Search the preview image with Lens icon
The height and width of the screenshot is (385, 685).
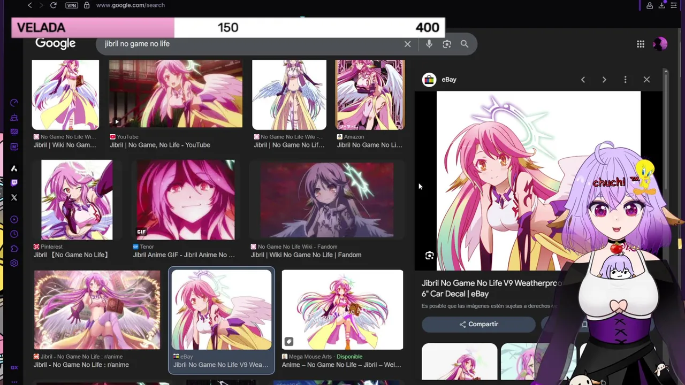[x=429, y=256]
